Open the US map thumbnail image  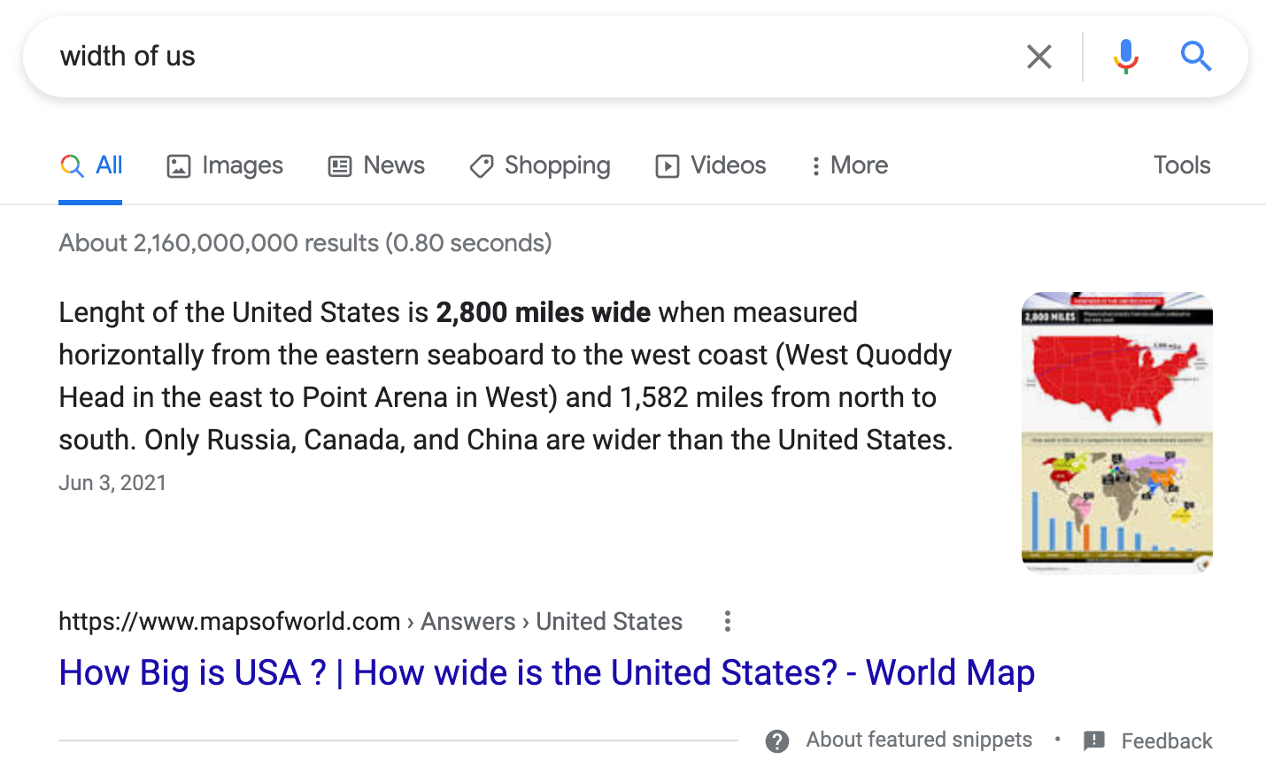(x=1116, y=433)
